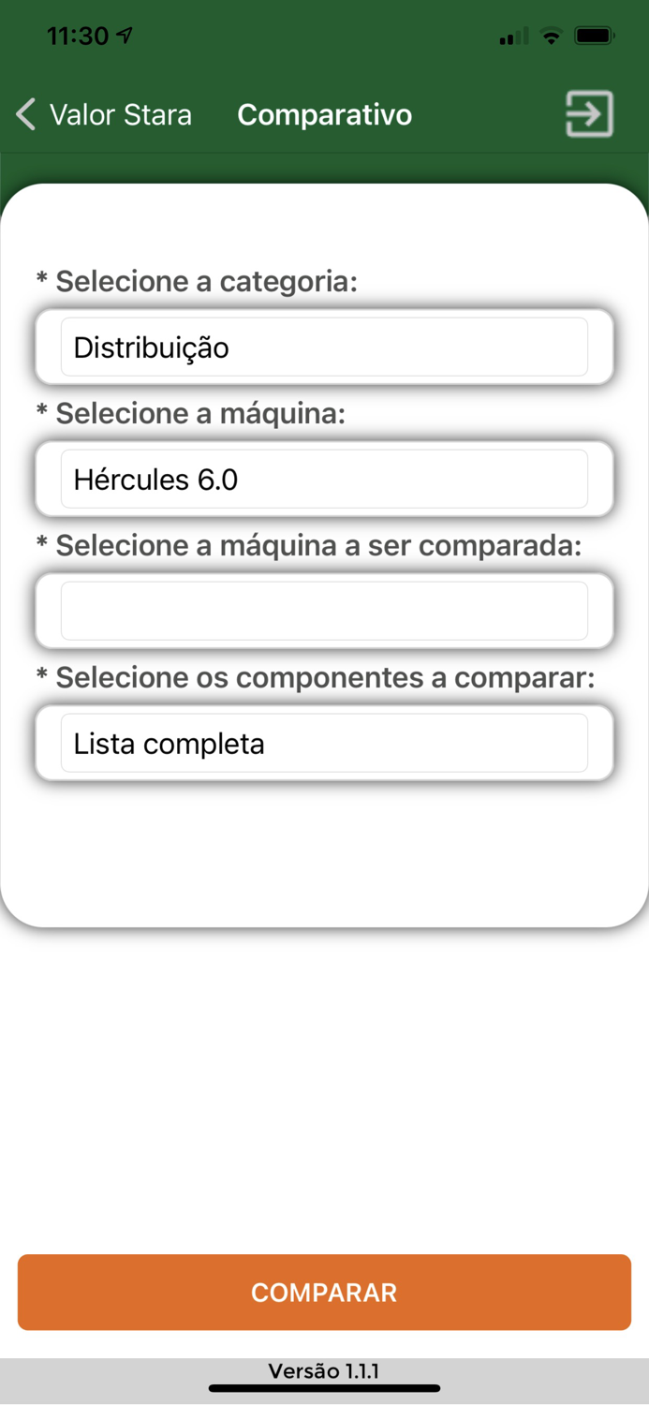
Task: Open the Distribuição category selector
Action: pos(324,347)
